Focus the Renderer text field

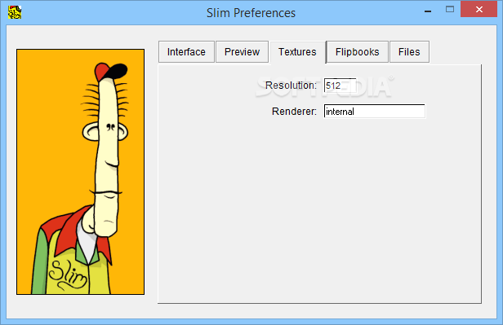[x=374, y=112]
